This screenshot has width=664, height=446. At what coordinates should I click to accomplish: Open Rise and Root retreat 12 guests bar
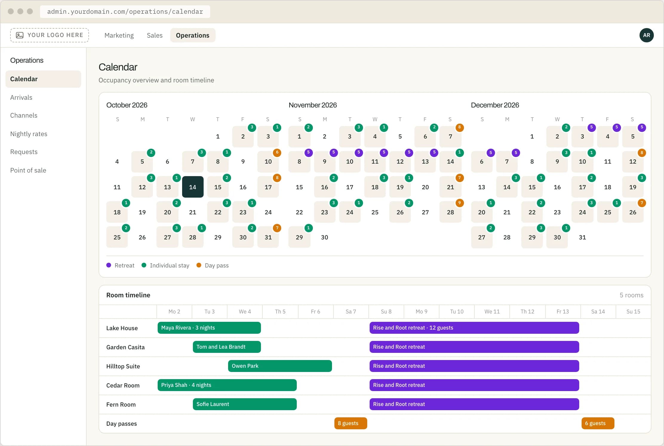tap(474, 328)
